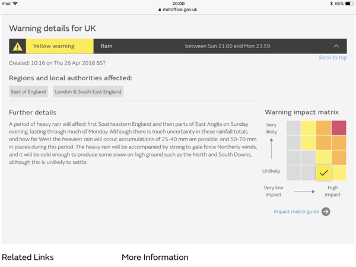Click the red matrix cell

[x=339, y=128]
